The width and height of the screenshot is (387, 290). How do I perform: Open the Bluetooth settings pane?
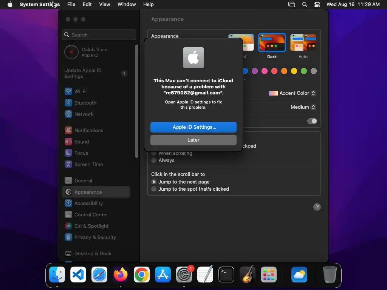coord(96,103)
